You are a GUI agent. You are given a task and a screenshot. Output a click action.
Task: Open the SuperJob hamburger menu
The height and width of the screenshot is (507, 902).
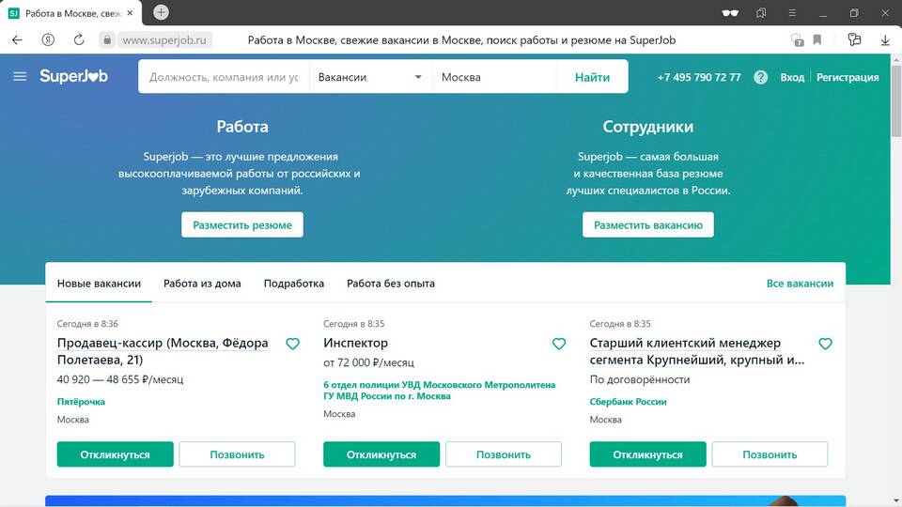(20, 77)
